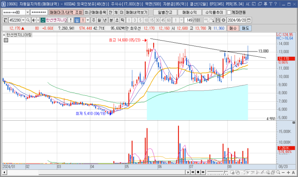Open the daily period count dropdown arrow

tap(88, 20)
